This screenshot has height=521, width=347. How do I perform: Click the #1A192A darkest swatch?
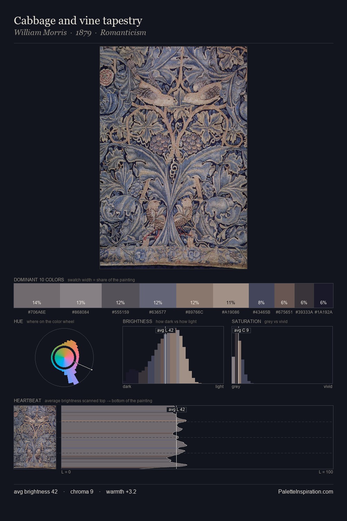323,296
